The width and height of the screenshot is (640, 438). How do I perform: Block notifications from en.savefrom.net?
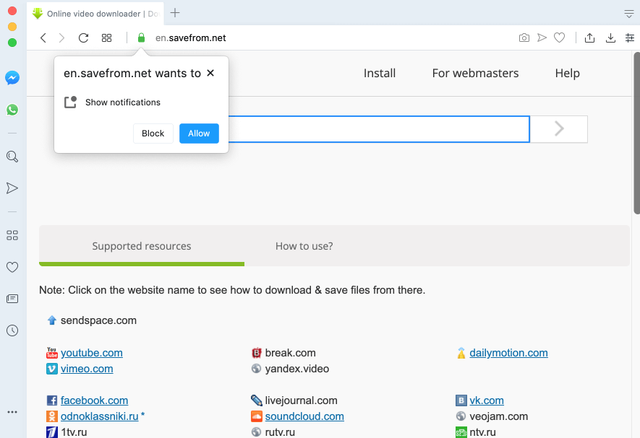(153, 133)
